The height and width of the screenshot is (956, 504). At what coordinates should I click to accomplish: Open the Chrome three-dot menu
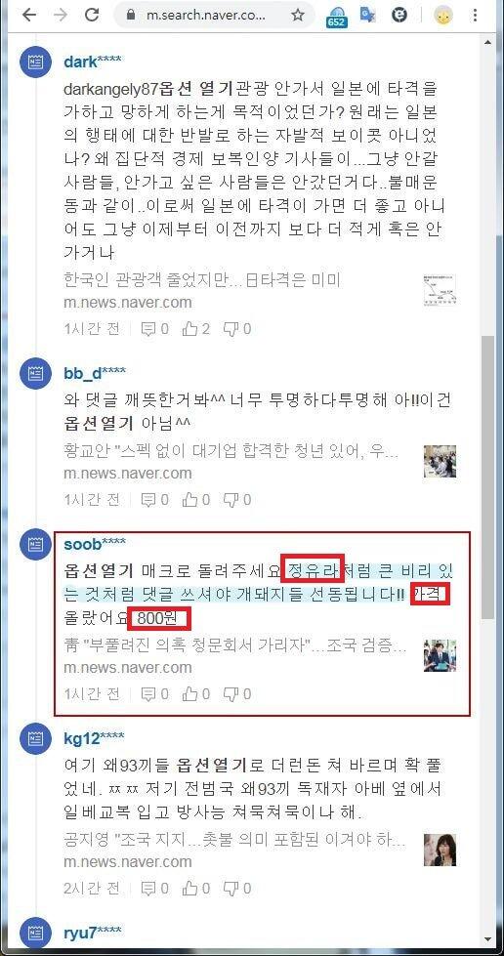(474, 16)
